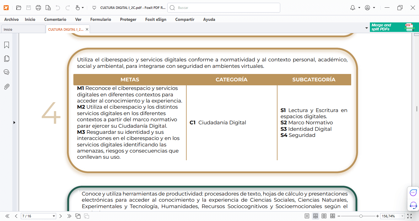Image resolution: width=419 pixels, height=221 pixels.
Task: Redo the last action
Action: tap(68, 8)
